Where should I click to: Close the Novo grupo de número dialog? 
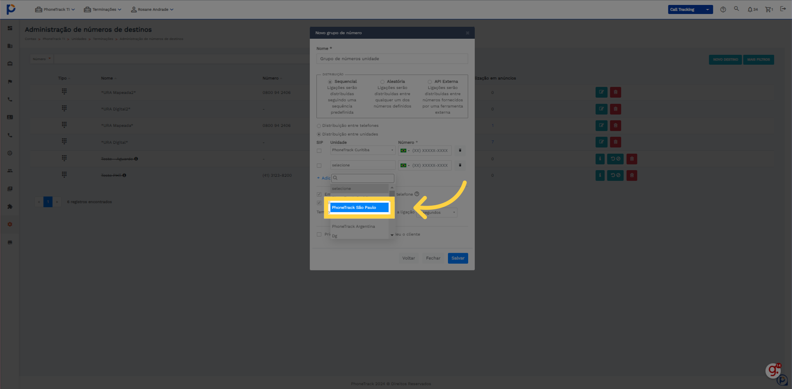[x=467, y=33]
